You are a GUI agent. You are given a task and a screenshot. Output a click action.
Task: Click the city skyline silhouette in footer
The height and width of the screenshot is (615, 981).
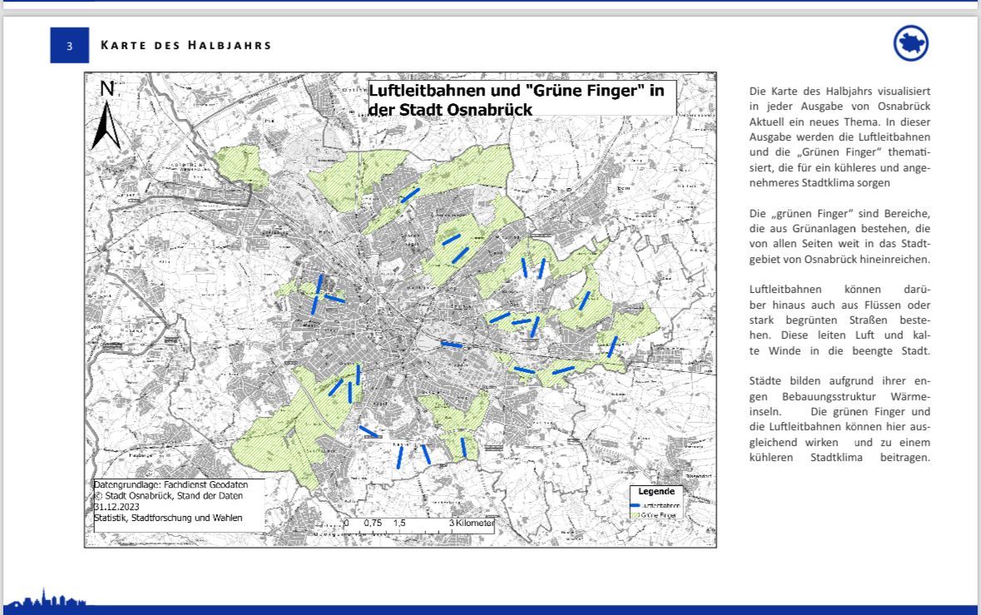[x=46, y=601]
